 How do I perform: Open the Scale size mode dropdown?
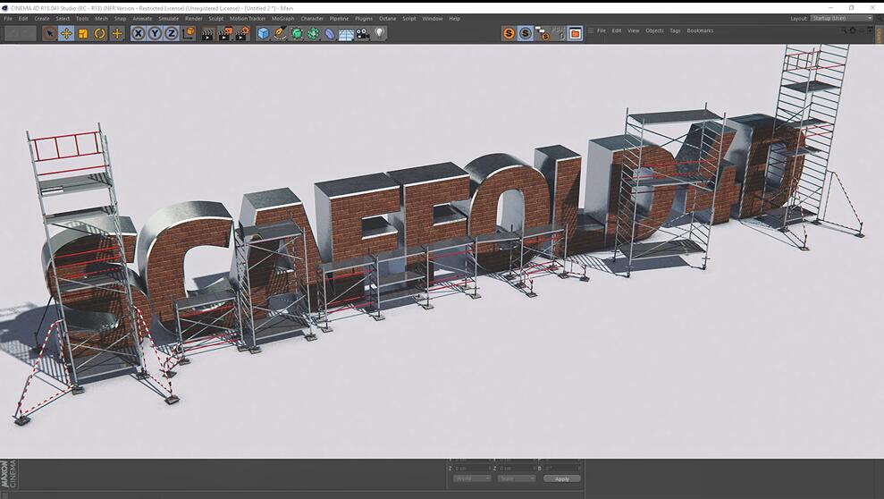(517, 478)
